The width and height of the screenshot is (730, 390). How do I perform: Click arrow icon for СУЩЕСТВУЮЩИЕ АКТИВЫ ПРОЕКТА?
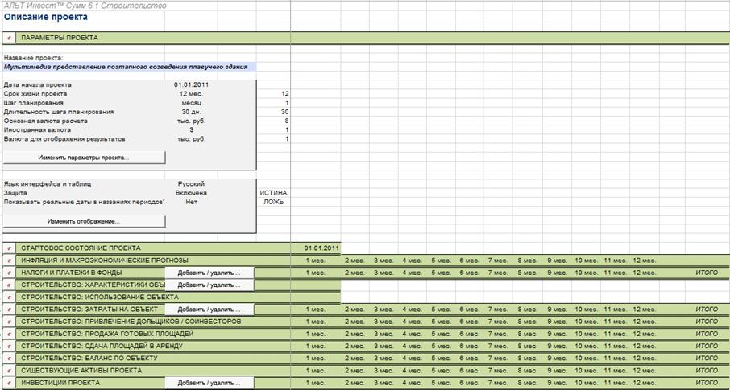(x=10, y=371)
